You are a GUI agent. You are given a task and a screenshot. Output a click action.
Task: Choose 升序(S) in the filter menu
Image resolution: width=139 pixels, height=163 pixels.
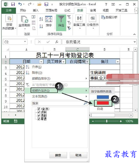click(57, 67)
